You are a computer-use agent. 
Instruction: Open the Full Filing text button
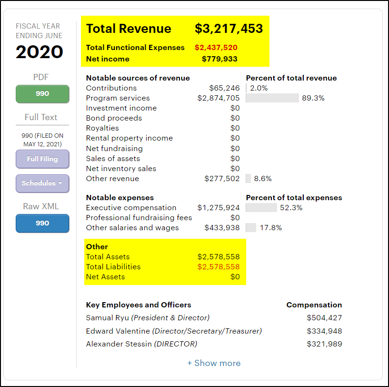pyautogui.click(x=42, y=159)
